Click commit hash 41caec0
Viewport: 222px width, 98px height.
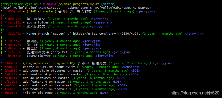point(11,89)
